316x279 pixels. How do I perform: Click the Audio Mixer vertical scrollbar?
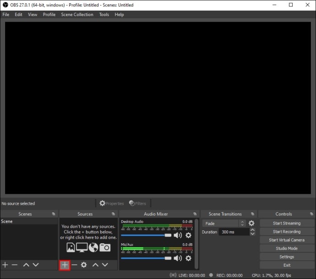pyautogui.click(x=196, y=244)
